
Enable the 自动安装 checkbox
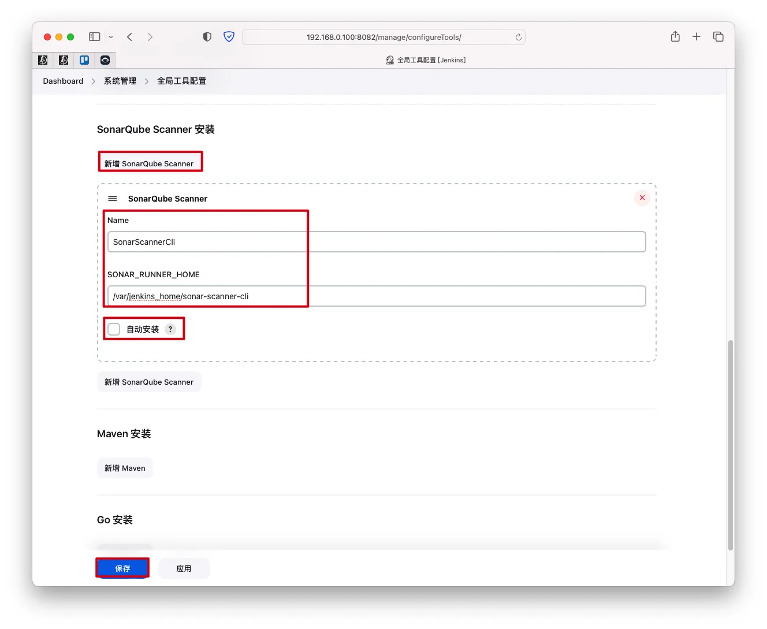(x=114, y=329)
